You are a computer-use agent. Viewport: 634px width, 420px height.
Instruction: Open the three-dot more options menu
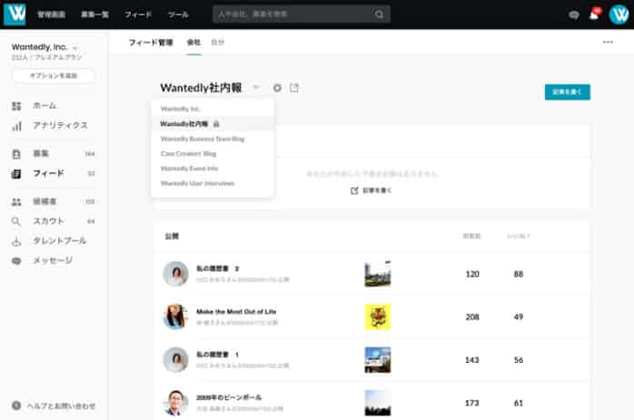pyautogui.click(x=608, y=42)
